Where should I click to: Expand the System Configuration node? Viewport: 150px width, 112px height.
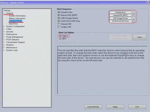pos(4,26)
